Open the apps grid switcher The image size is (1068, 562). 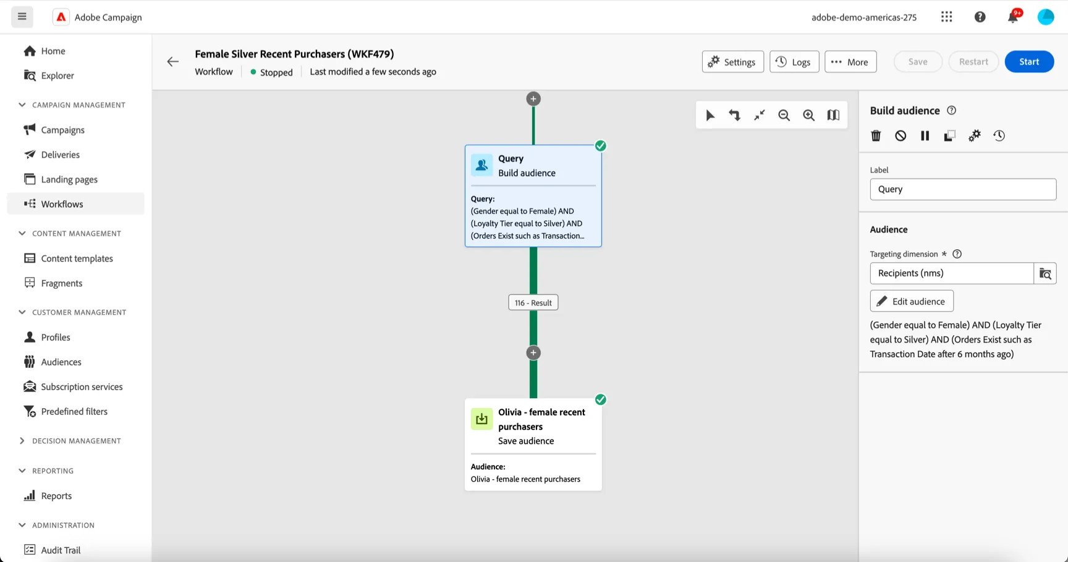pyautogui.click(x=946, y=17)
